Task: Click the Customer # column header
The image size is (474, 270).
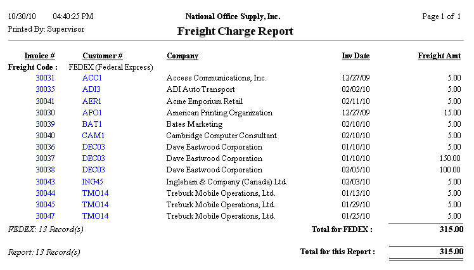Action: [102, 56]
